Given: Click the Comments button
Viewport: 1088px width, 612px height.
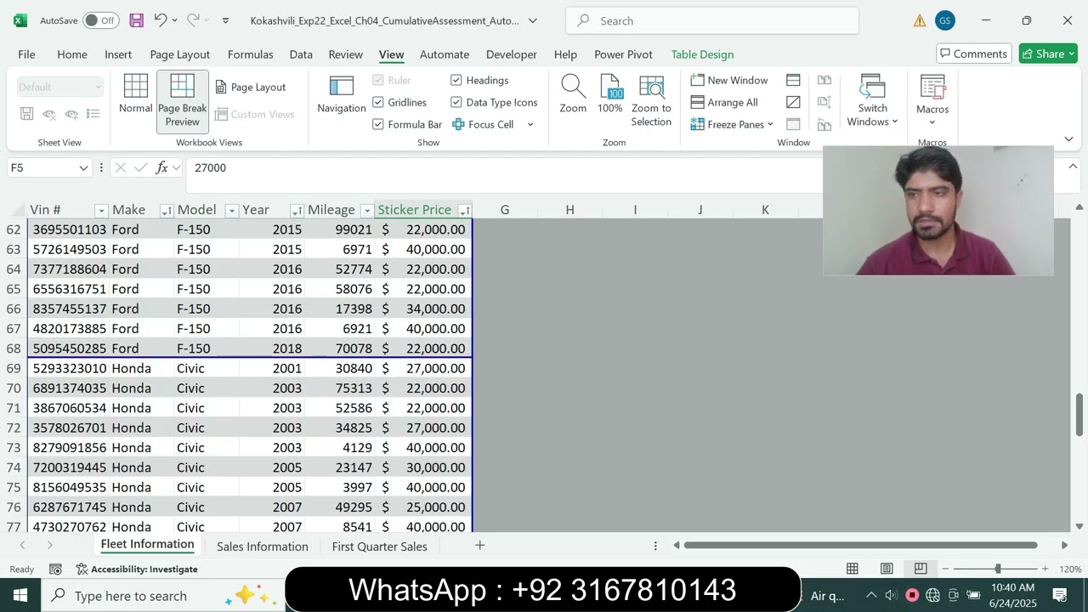Looking at the screenshot, I should click(x=974, y=54).
